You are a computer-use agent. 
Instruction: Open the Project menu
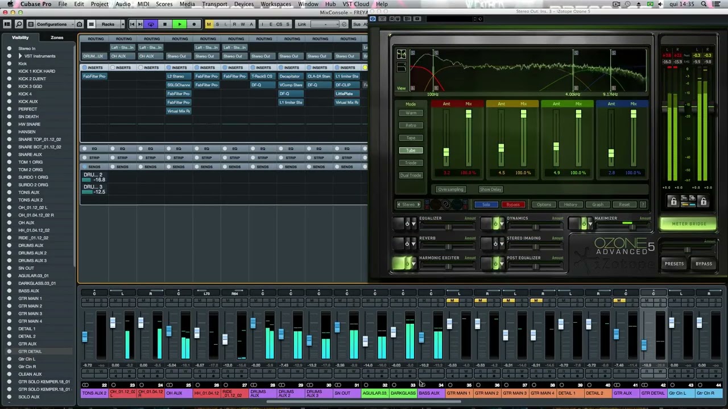pos(100,4)
